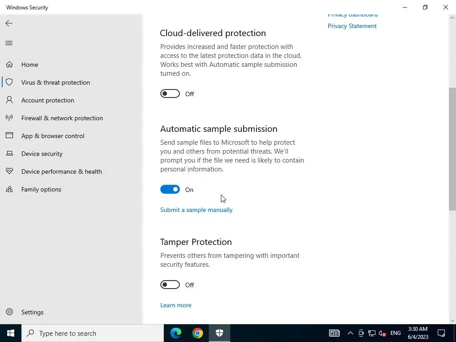
Task: Click the Tamper Protection heading
Action: (x=196, y=242)
